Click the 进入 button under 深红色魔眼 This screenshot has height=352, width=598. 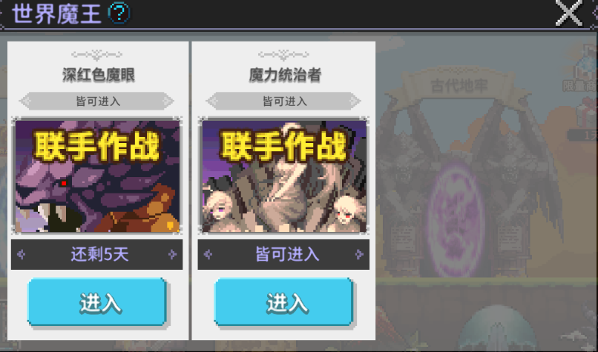(x=97, y=302)
